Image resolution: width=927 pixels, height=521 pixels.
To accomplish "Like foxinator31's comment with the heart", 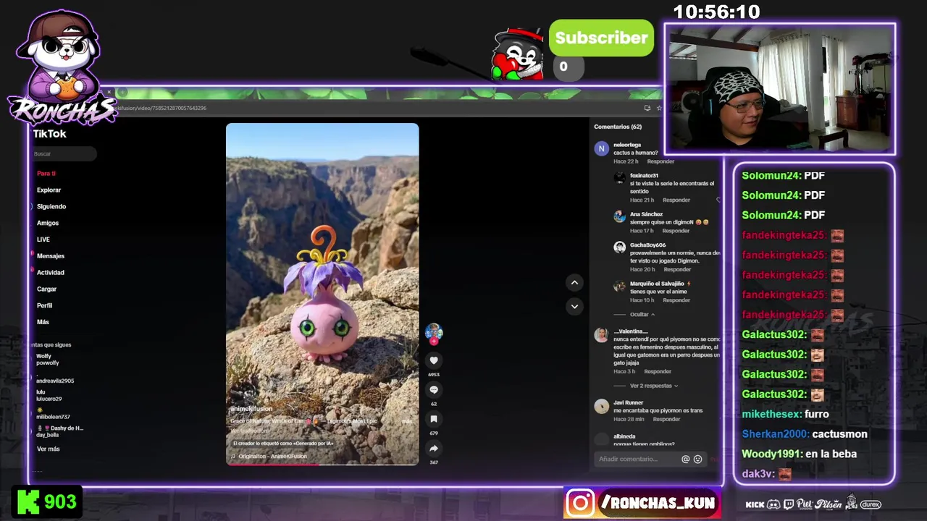I will pos(718,200).
